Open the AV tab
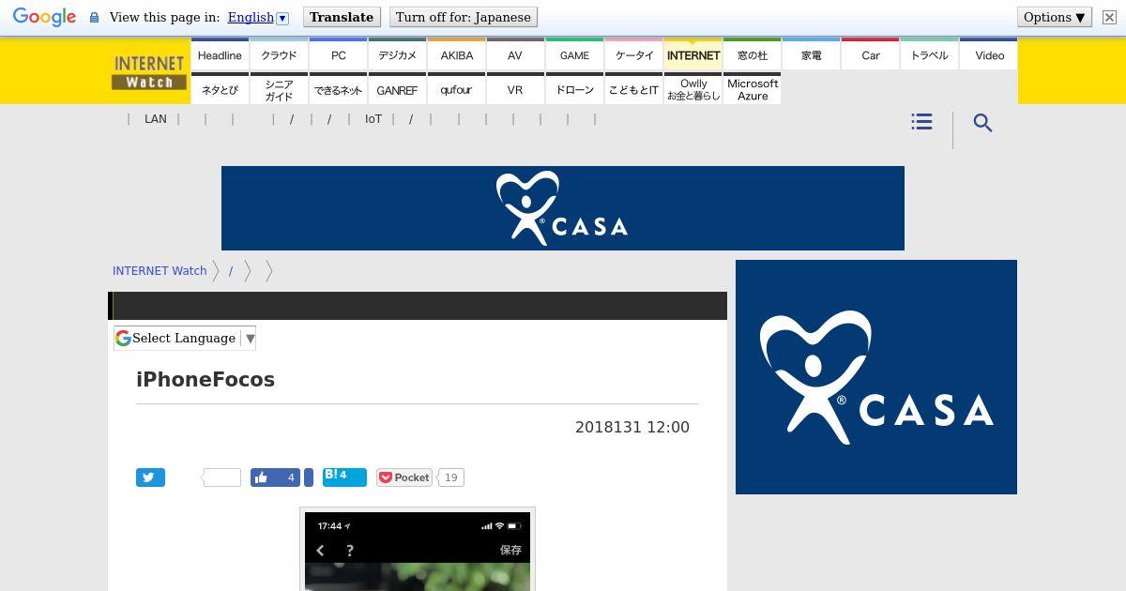 (x=515, y=55)
